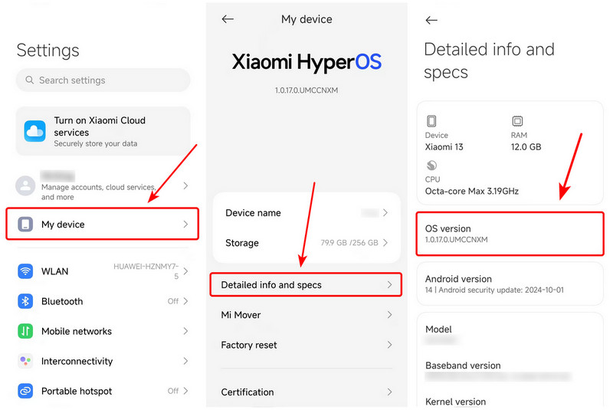Open the Bluetooth settings entry
Screen dimensions: 613x410
click(103, 301)
